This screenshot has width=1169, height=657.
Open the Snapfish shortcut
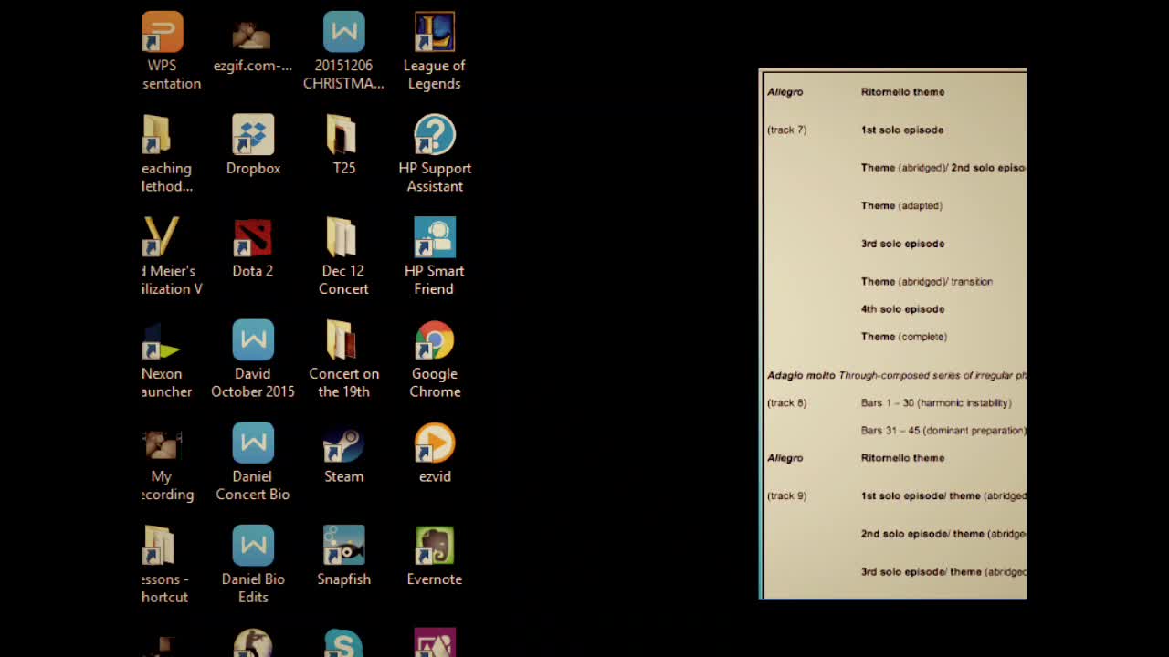tap(344, 547)
